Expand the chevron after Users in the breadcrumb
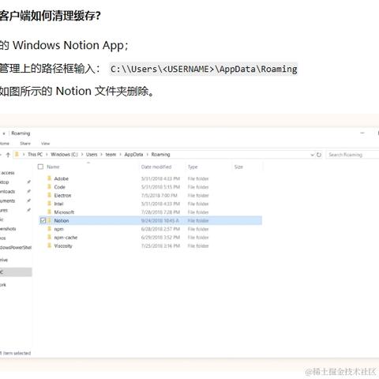 101,155
